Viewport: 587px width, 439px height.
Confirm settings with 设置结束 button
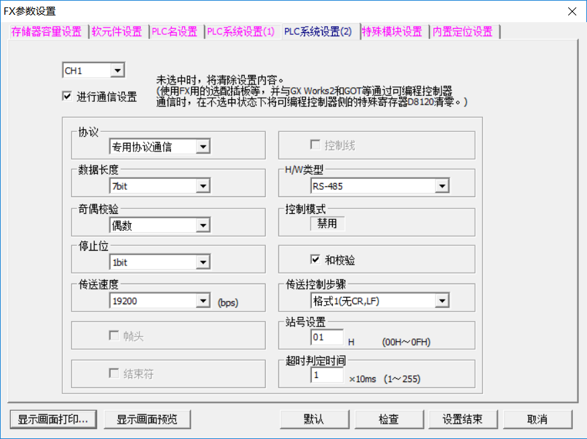462,420
